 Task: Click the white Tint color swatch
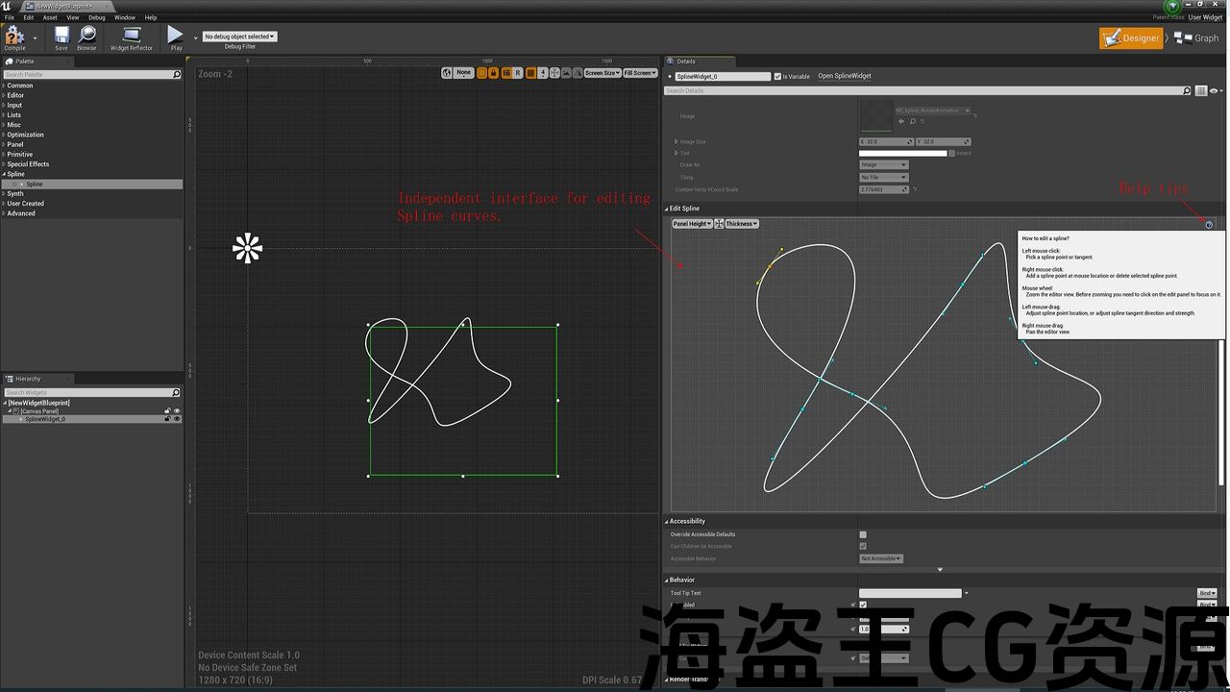click(x=902, y=153)
